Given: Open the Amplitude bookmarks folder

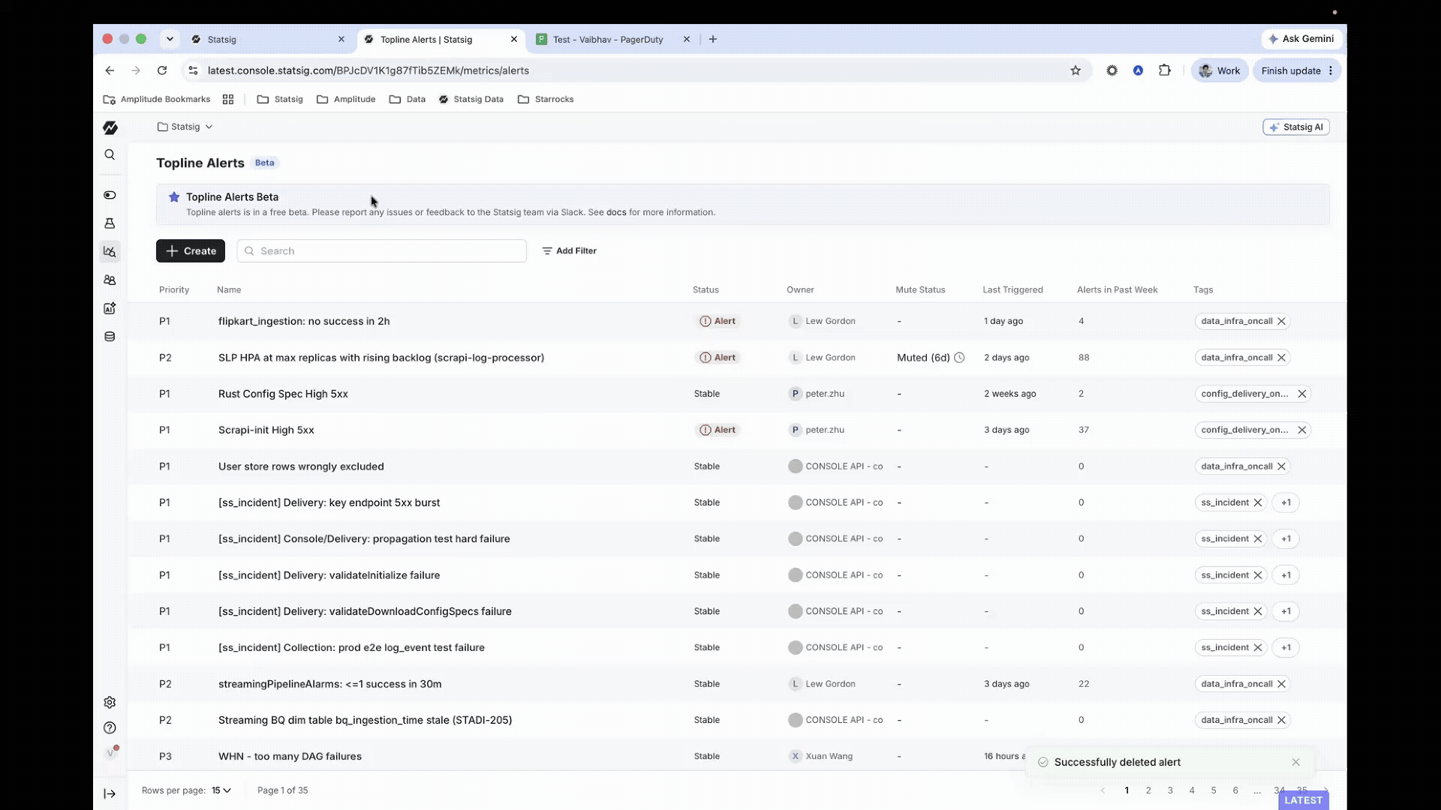Looking at the screenshot, I should [x=346, y=99].
